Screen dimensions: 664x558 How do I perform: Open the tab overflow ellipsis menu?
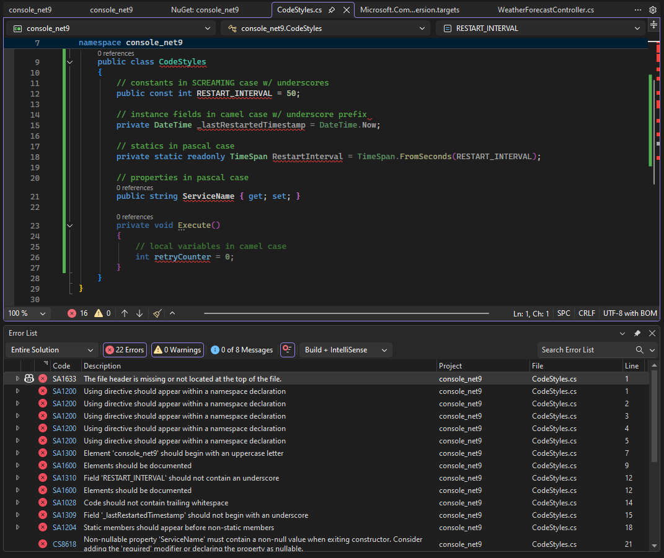pos(638,10)
